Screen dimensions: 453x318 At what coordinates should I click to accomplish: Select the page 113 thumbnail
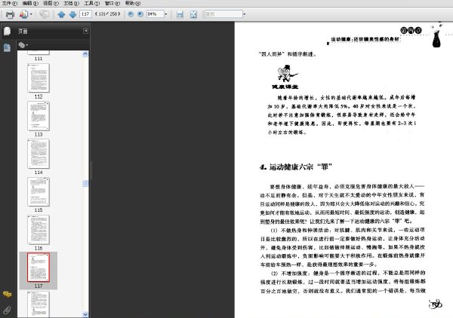coord(39,115)
